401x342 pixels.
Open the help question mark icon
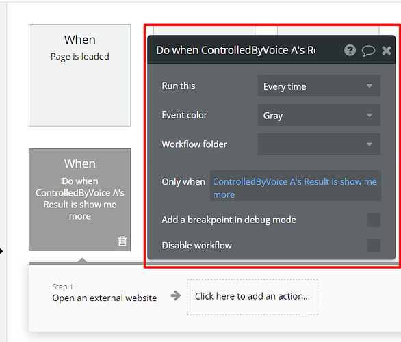(x=350, y=50)
